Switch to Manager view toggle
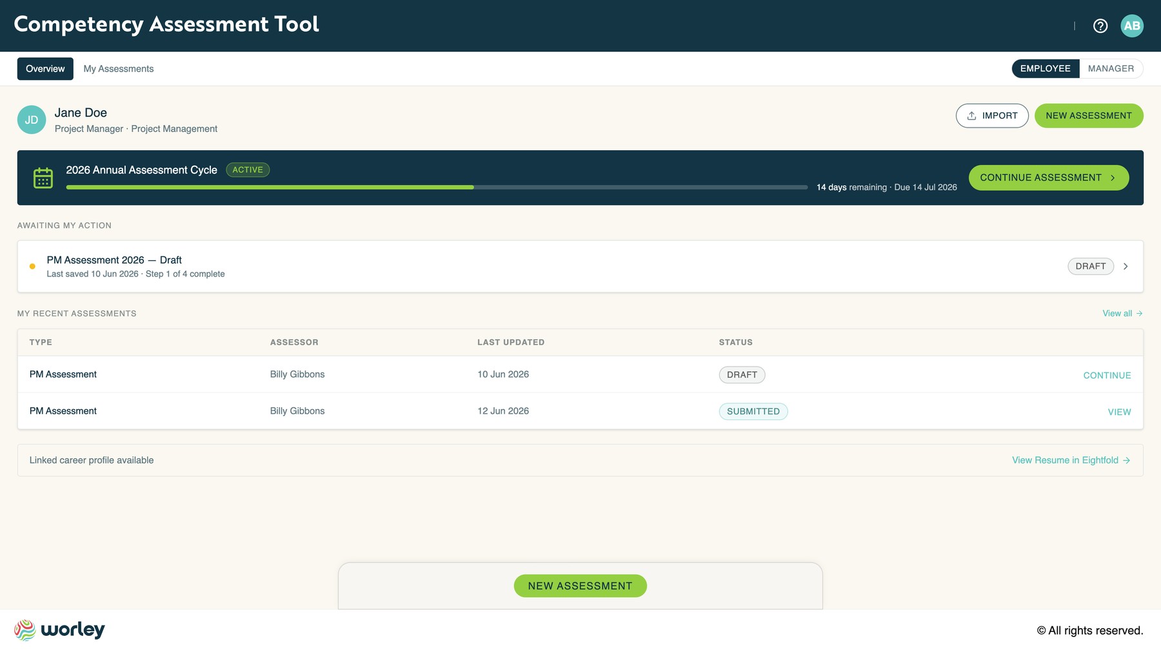The width and height of the screenshot is (1161, 652). [1111, 68]
